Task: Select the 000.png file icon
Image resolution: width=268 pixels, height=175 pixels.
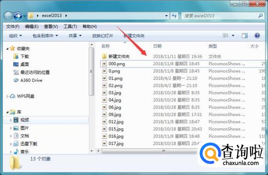Action: (104, 63)
